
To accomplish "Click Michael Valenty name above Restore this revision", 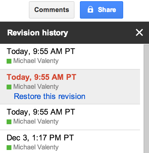I will click(x=36, y=87).
